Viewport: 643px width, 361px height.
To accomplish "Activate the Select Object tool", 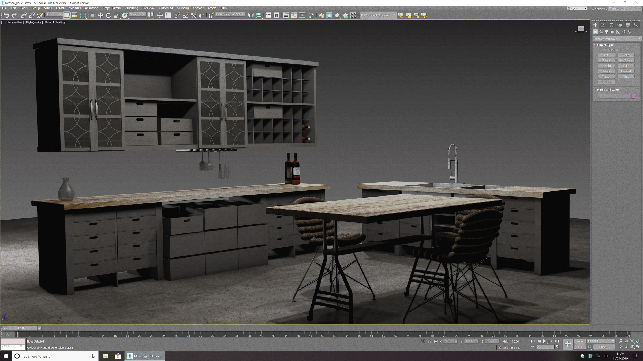I will 67,15.
